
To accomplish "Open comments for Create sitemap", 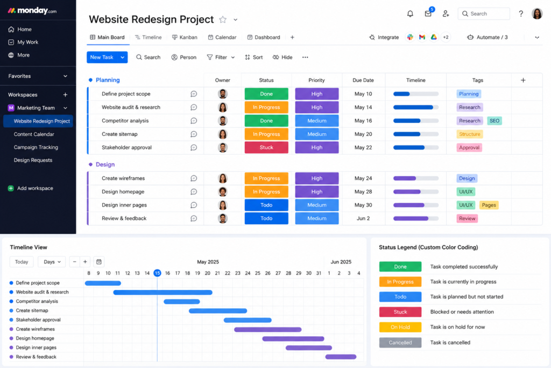I will [194, 134].
